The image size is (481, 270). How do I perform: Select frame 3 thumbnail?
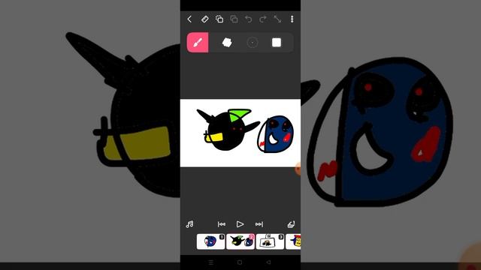pyautogui.click(x=270, y=241)
